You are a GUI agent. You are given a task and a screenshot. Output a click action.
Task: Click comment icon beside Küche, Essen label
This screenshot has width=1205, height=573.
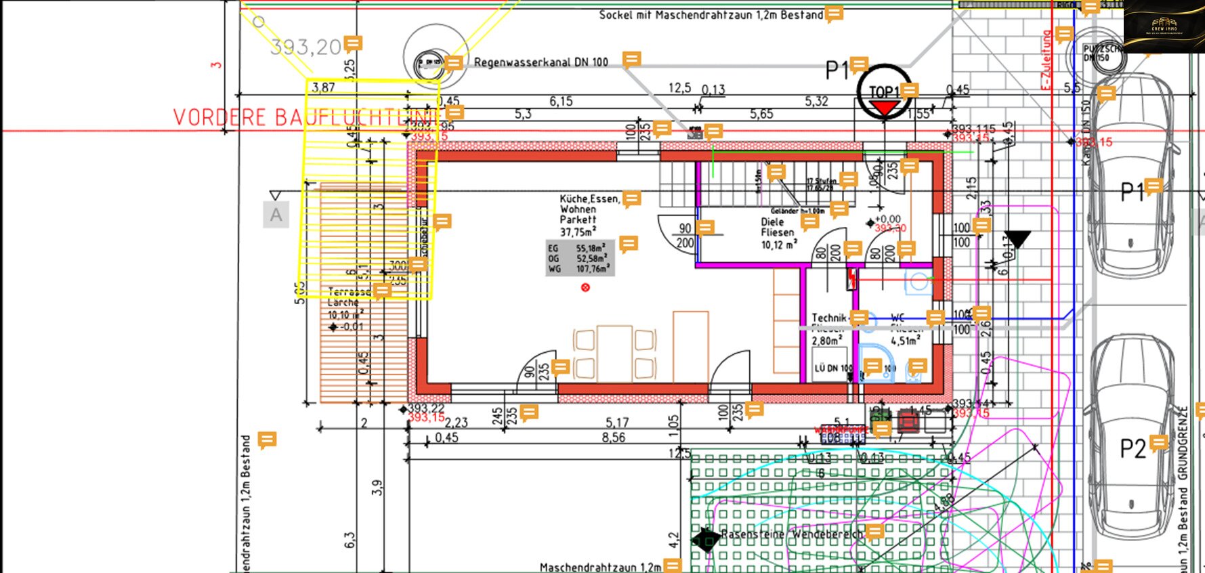pos(631,198)
